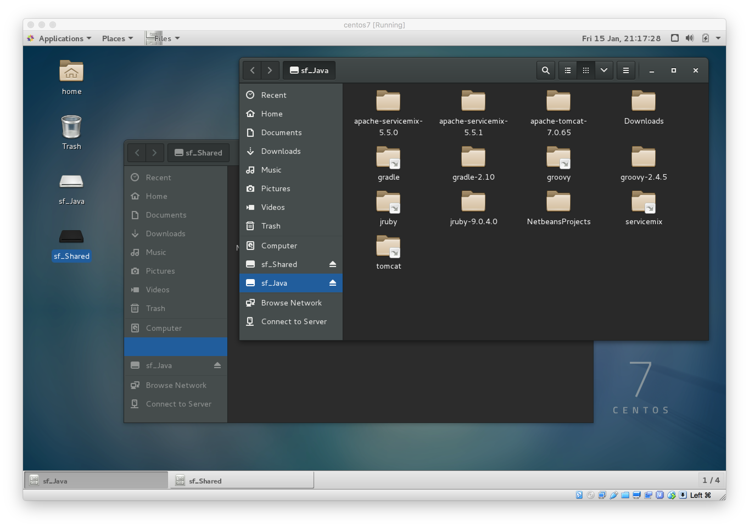Eject sf_Java in sf_Shared window sidebar
Image resolution: width=749 pixels, height=528 pixels.
217,365
